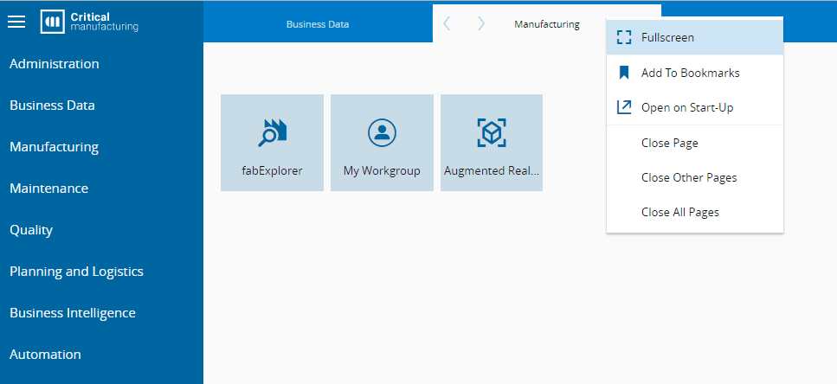Open the fabExplorer tile icon

coord(272,132)
